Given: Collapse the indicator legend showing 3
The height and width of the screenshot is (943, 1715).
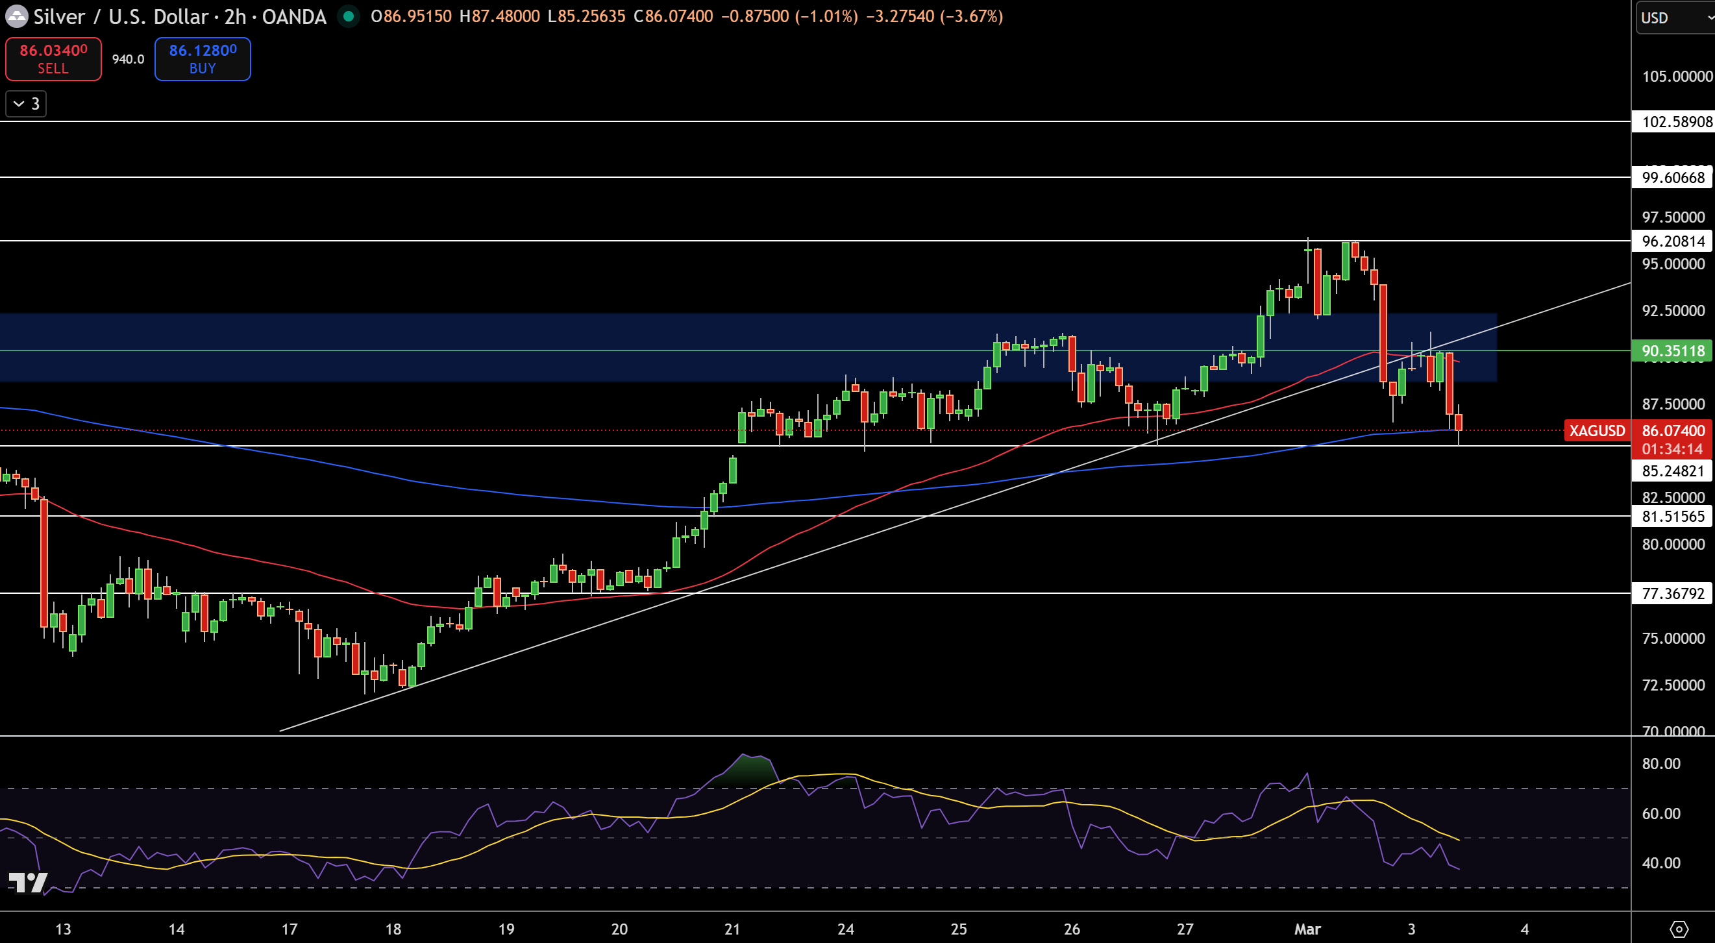Looking at the screenshot, I should click(x=26, y=104).
